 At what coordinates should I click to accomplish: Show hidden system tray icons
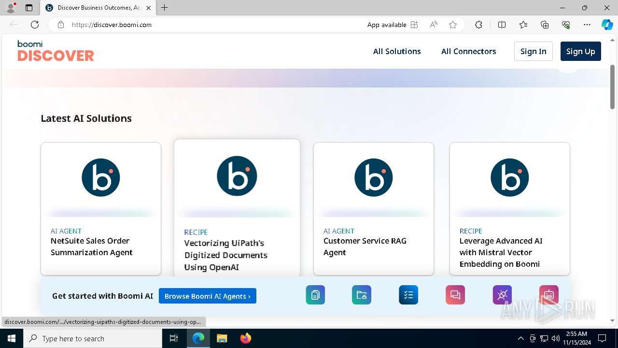[520, 338]
